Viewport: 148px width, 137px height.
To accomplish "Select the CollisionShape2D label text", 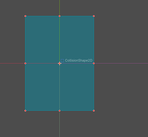I will pyautogui.click(x=79, y=60).
